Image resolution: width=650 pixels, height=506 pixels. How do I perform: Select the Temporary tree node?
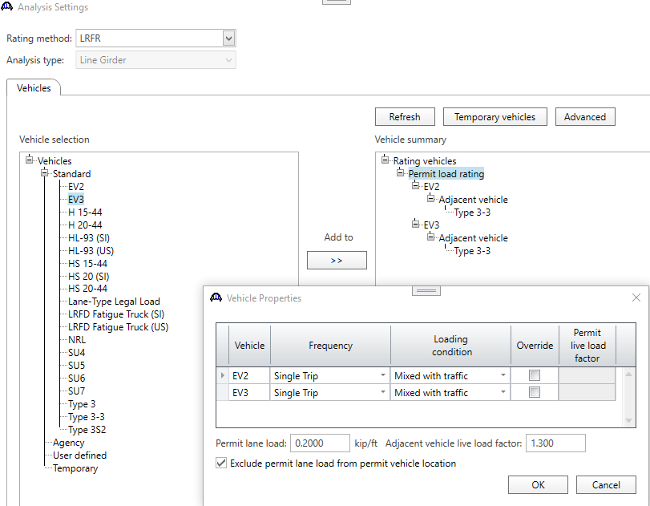coord(75,468)
